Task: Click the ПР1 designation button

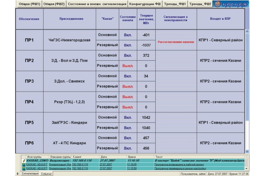Action: [x=29, y=40]
